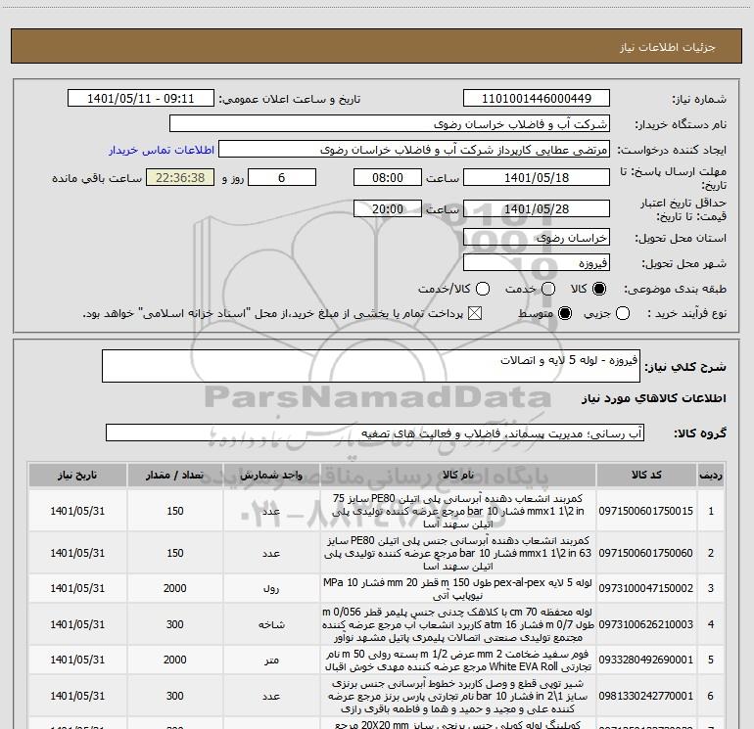Click unit cell متر in row 5
The image size is (754, 729).
271,661
